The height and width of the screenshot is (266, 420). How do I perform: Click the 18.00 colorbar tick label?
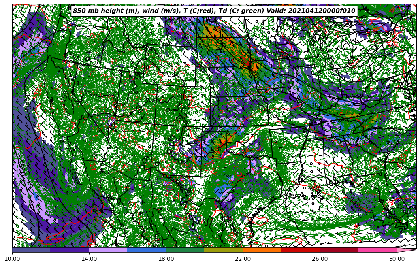tap(166, 259)
